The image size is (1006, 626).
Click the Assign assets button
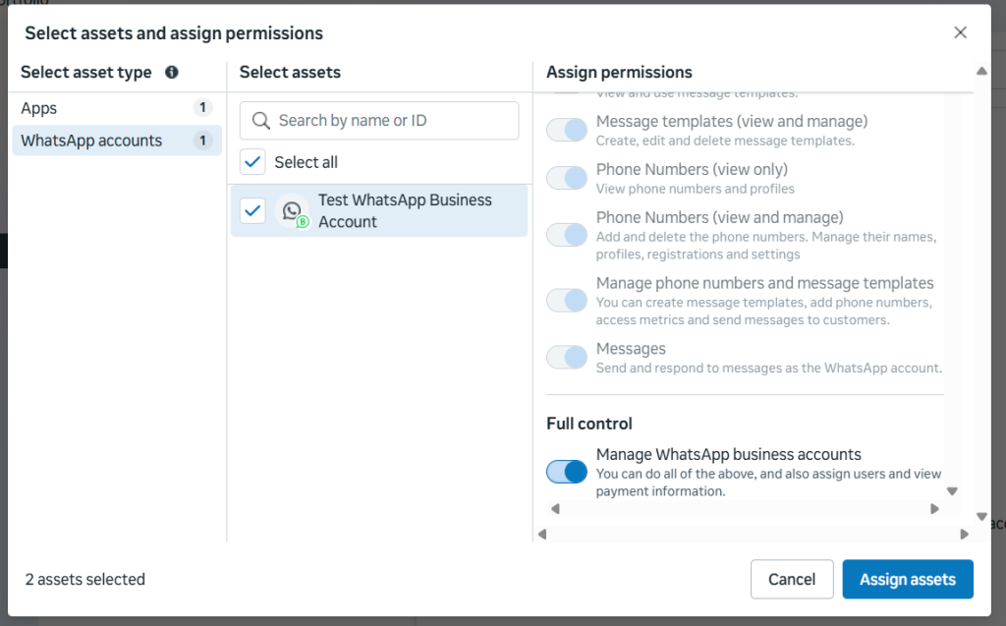[x=907, y=579]
